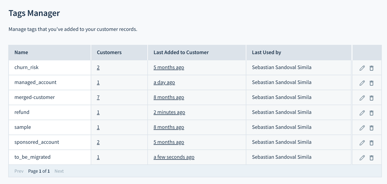Delete the to_be_migrated tag
Image resolution: width=387 pixels, height=184 pixels.
coord(371,158)
